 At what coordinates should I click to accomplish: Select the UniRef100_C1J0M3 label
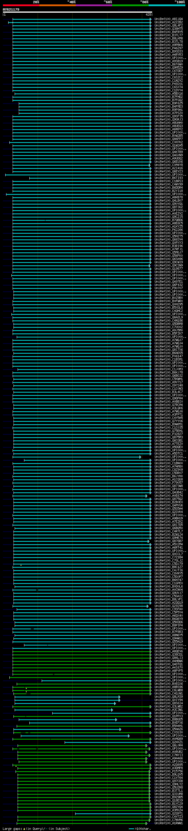tap(169, 369)
